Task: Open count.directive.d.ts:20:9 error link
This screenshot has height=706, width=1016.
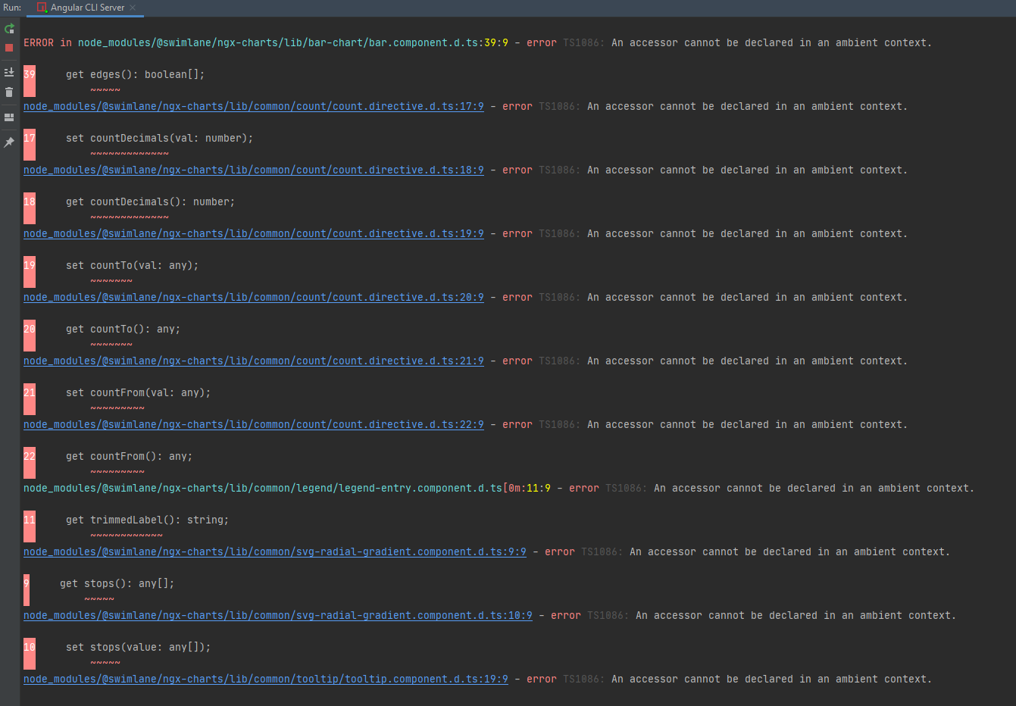Action: [253, 297]
